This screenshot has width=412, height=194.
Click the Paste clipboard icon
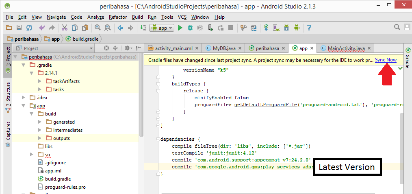[x=85, y=28]
